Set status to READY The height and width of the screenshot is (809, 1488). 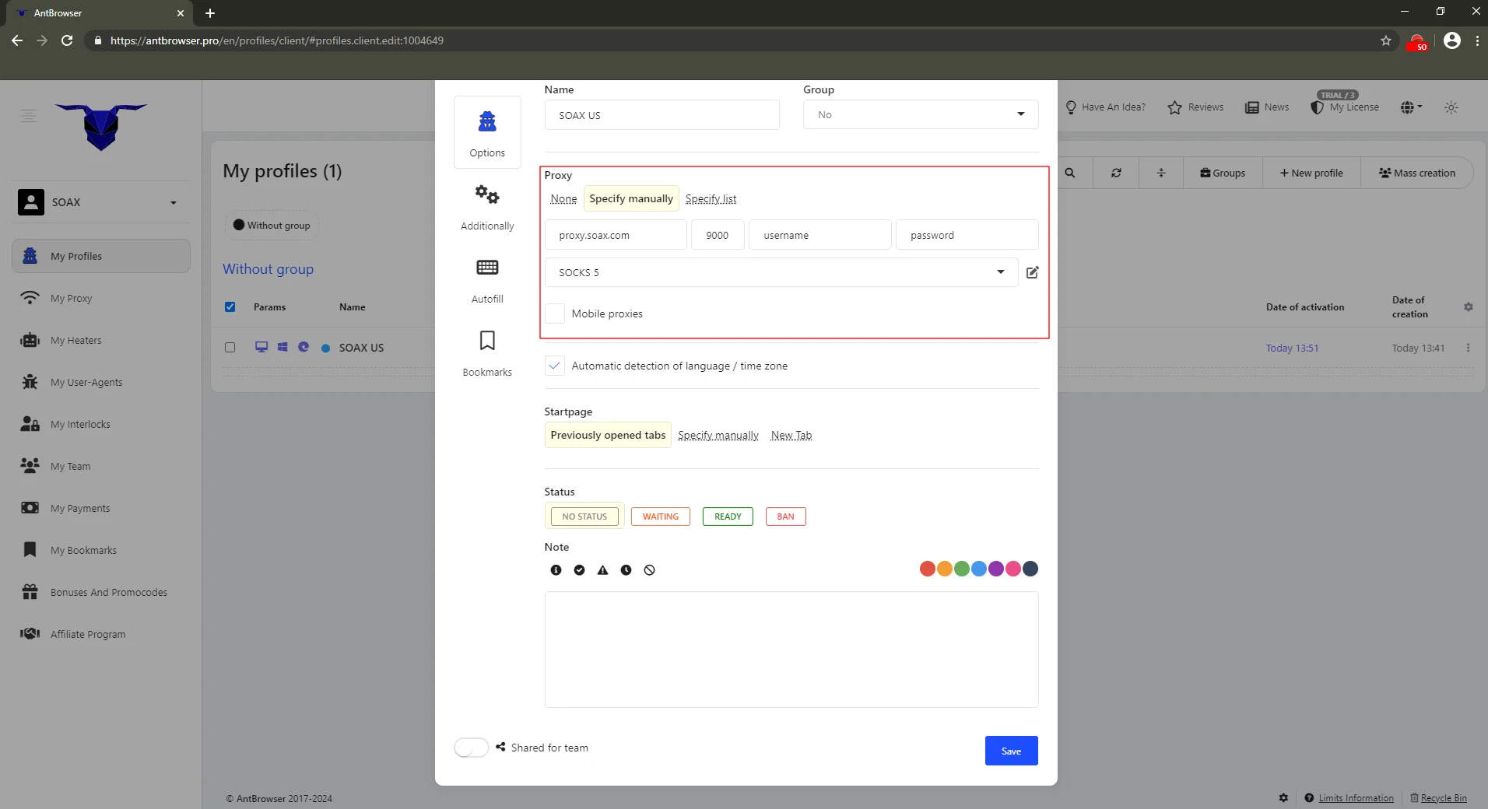728,517
